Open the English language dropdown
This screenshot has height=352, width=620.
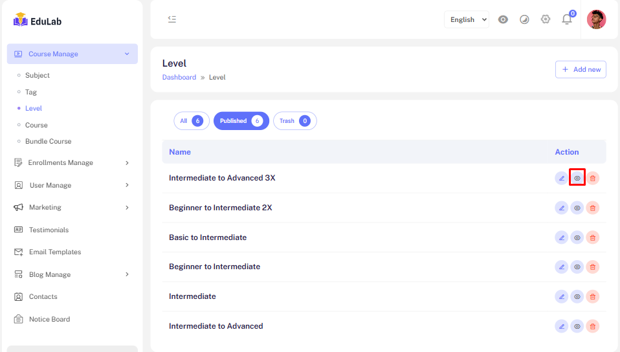(467, 19)
